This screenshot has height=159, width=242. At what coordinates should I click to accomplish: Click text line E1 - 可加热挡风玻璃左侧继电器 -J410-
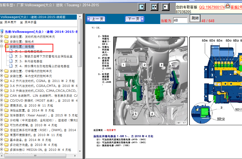click(x=121, y=140)
